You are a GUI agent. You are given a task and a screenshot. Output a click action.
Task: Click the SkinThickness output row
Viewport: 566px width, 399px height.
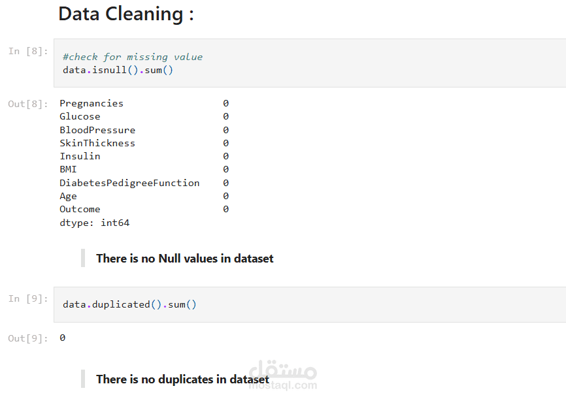97,143
